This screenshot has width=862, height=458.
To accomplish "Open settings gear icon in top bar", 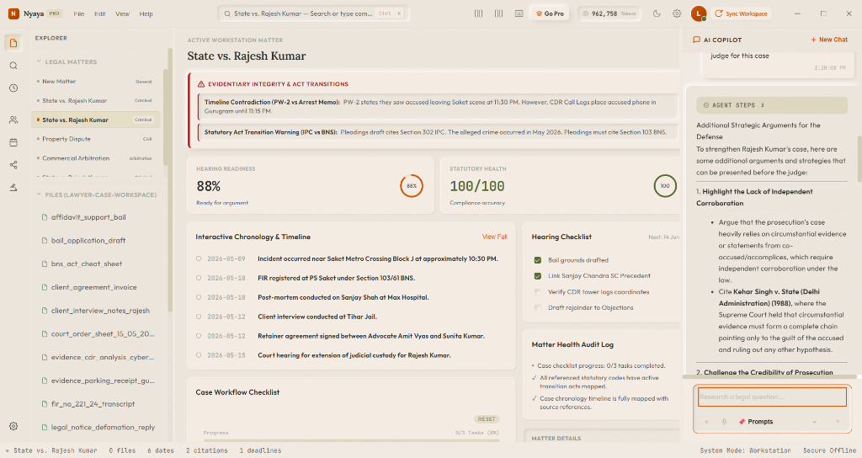I will (677, 13).
